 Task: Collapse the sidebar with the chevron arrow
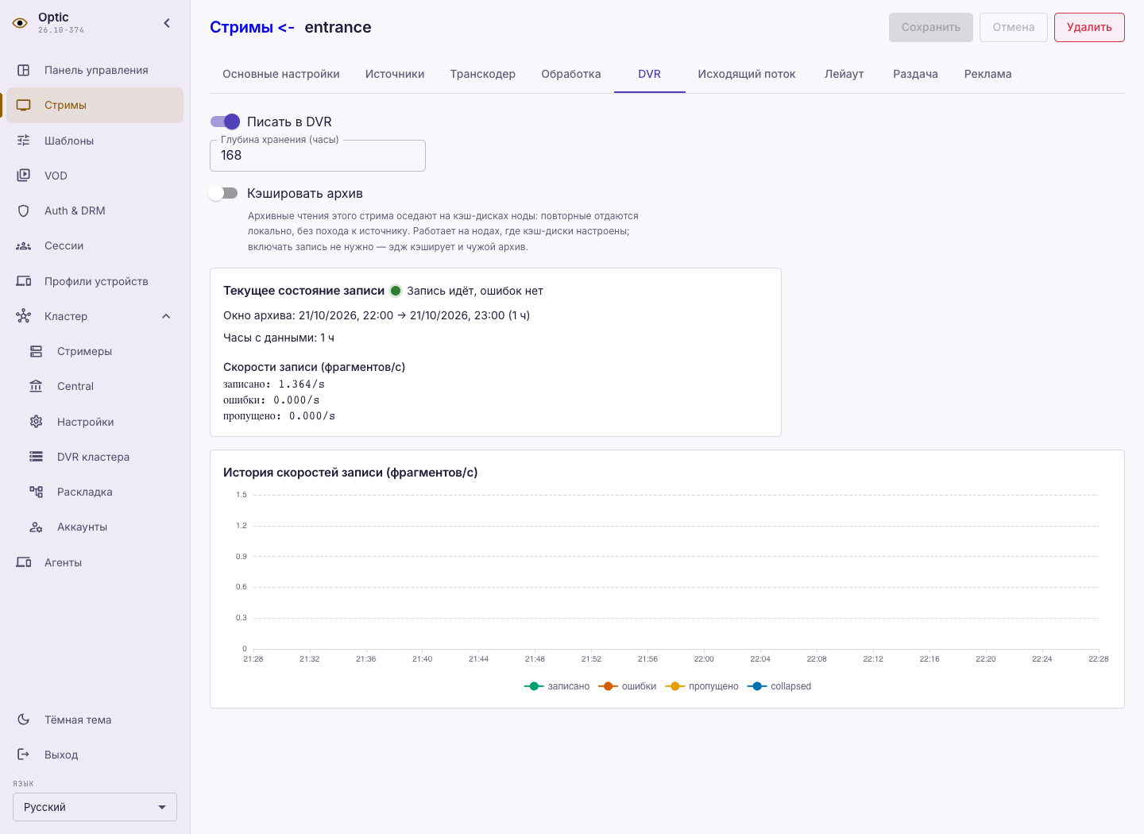pos(167,23)
